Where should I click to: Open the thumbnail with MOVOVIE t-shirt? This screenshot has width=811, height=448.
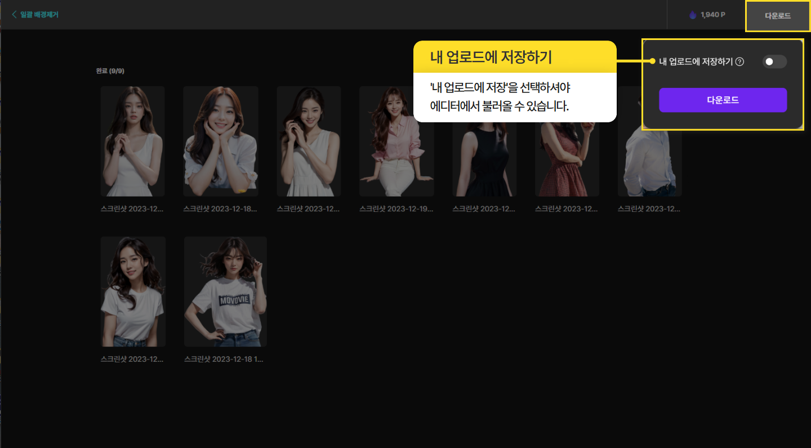coord(225,291)
